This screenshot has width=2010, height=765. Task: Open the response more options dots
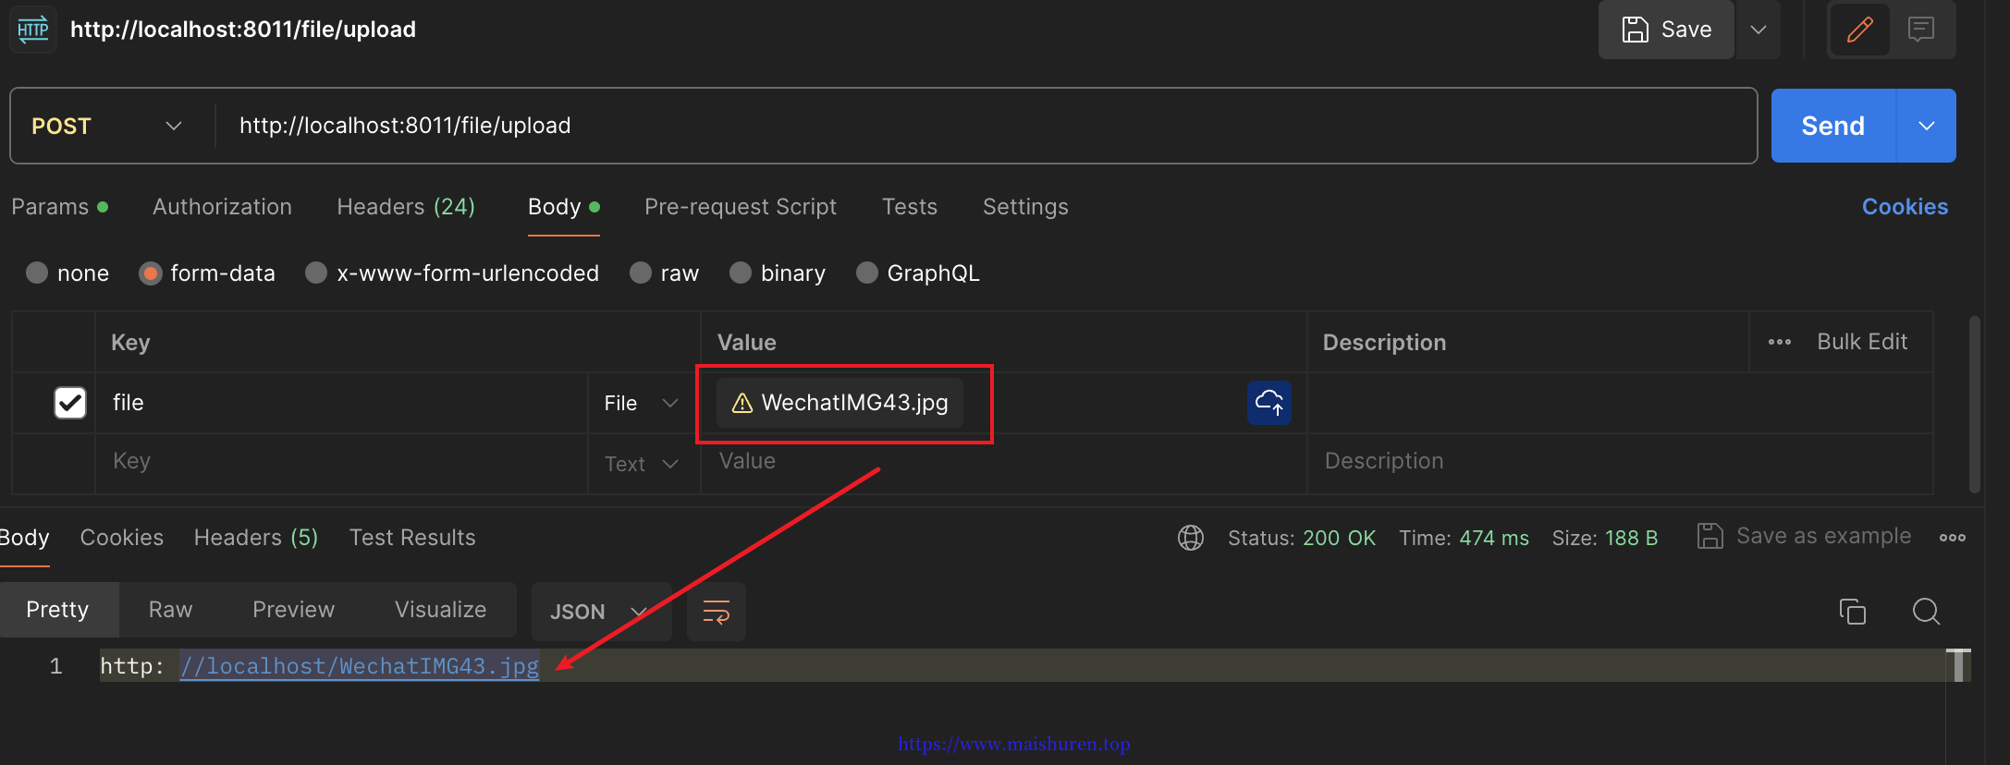coord(1953,538)
